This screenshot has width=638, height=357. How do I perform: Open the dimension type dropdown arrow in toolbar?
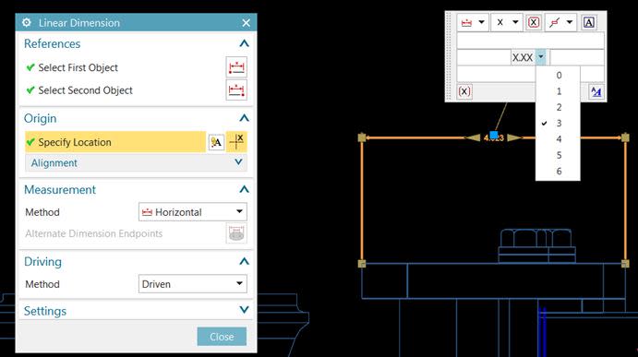pyautogui.click(x=481, y=22)
